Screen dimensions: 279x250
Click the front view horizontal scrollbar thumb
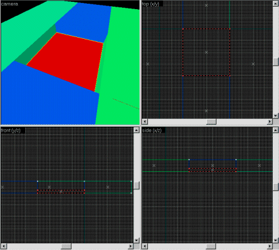(x=66, y=246)
